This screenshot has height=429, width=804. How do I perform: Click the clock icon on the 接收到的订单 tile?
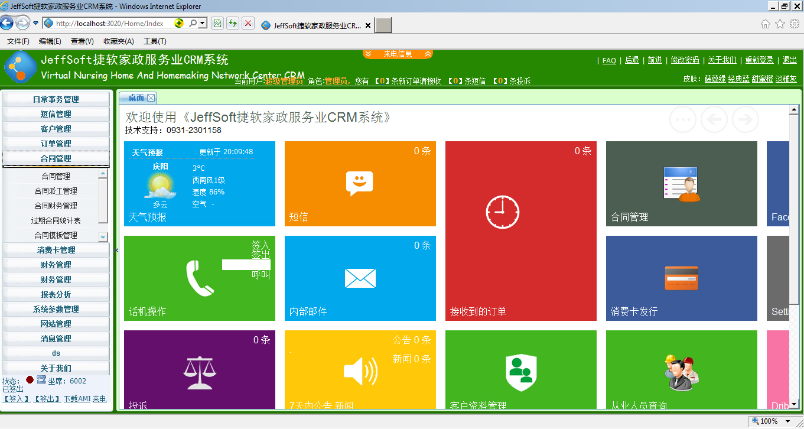(x=503, y=212)
